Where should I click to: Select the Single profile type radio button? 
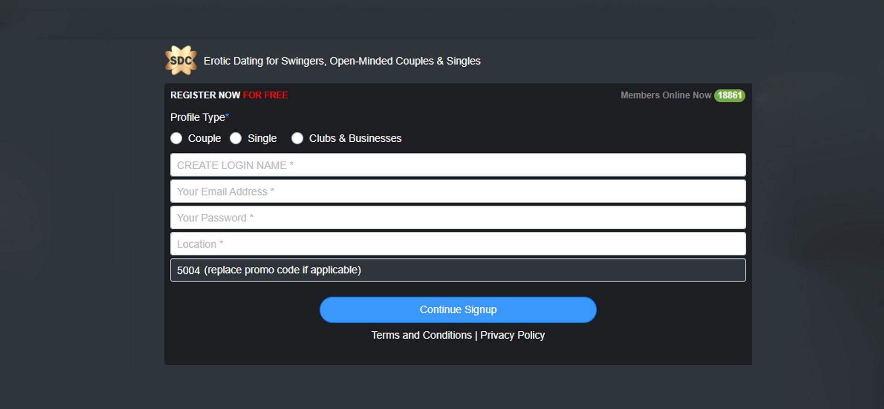click(236, 138)
